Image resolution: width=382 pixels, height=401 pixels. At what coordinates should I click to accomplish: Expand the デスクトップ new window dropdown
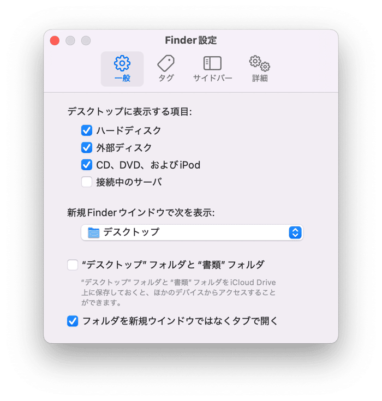(x=192, y=232)
